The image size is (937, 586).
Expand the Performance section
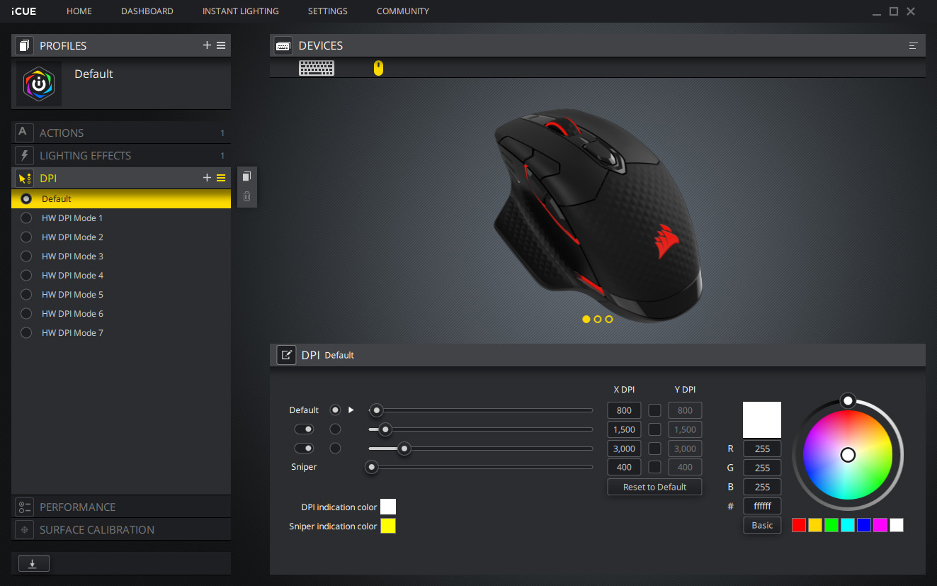pos(121,507)
